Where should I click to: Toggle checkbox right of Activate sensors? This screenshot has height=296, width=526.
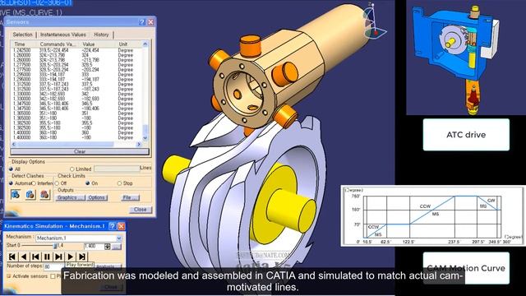(x=53, y=276)
